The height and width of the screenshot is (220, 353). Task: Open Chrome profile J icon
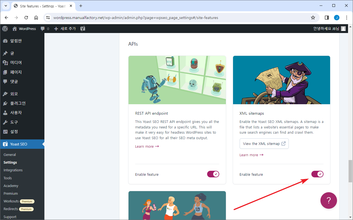click(337, 18)
